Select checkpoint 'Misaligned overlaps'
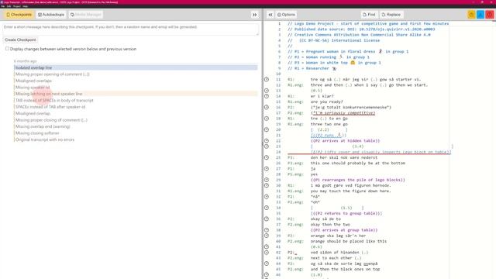The height and width of the screenshot is (279, 496). [136, 81]
